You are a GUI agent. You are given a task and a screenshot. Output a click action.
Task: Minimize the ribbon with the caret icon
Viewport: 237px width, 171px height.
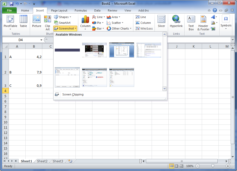click(209, 10)
